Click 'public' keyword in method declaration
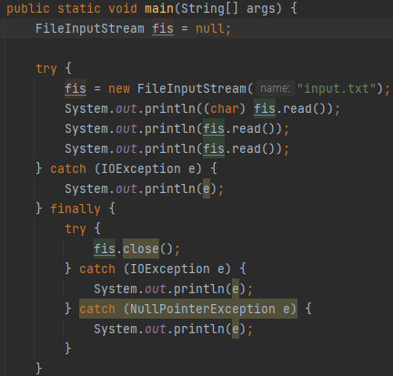Viewport: 393px width, 376px height. pos(28,9)
